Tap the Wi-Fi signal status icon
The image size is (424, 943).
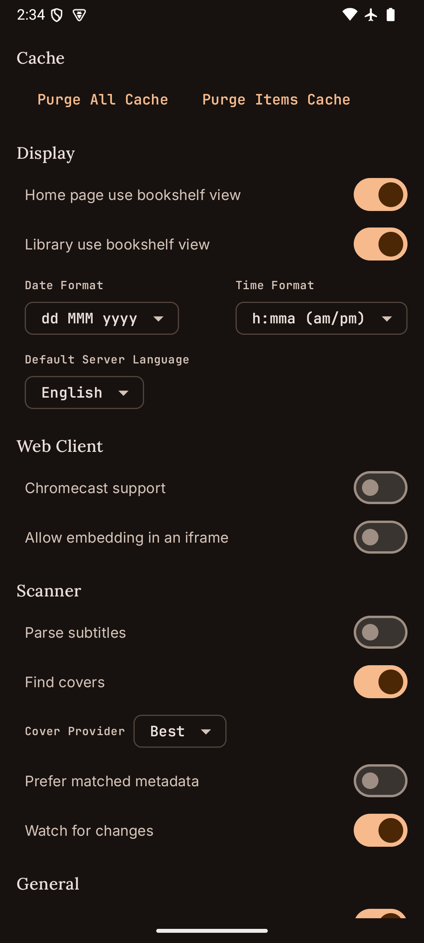[349, 15]
